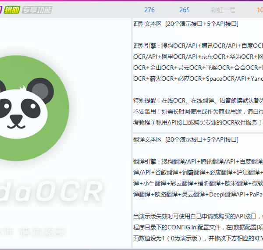
Task: Click the 翻译文本区 heading line
Action: coord(186,139)
